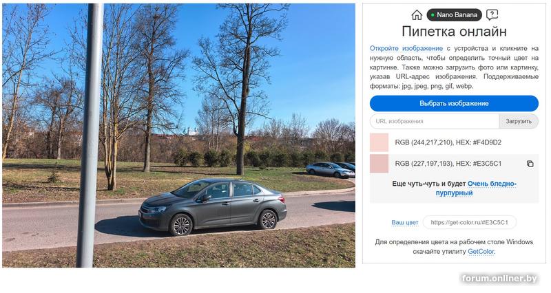
Task: Click the Ваш цвет link
Action: point(405,222)
